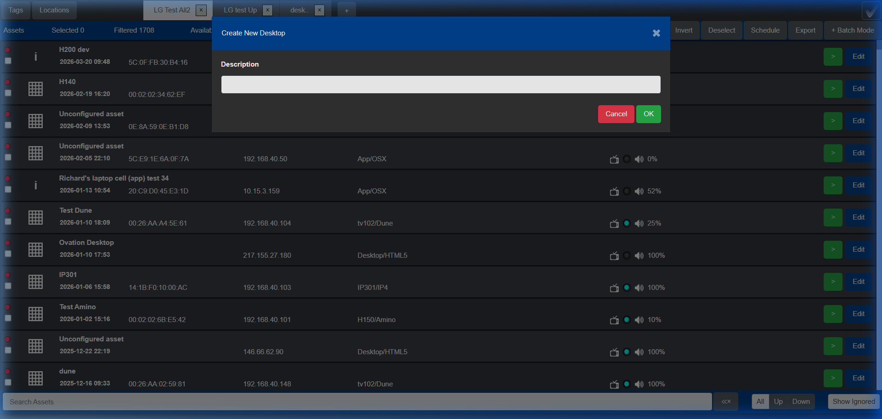
Task: Click the power indicator in Test Amino row
Action: point(627,320)
